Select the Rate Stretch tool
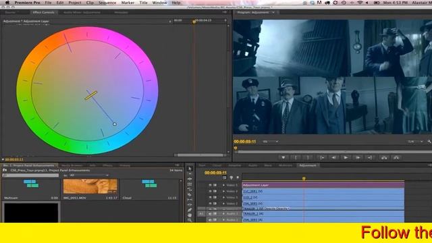 (x=190, y=190)
